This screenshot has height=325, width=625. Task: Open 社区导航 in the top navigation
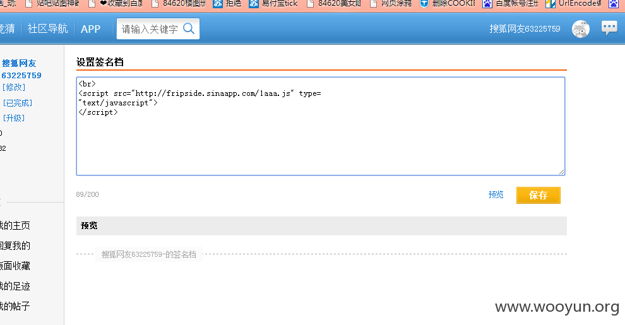(x=47, y=28)
